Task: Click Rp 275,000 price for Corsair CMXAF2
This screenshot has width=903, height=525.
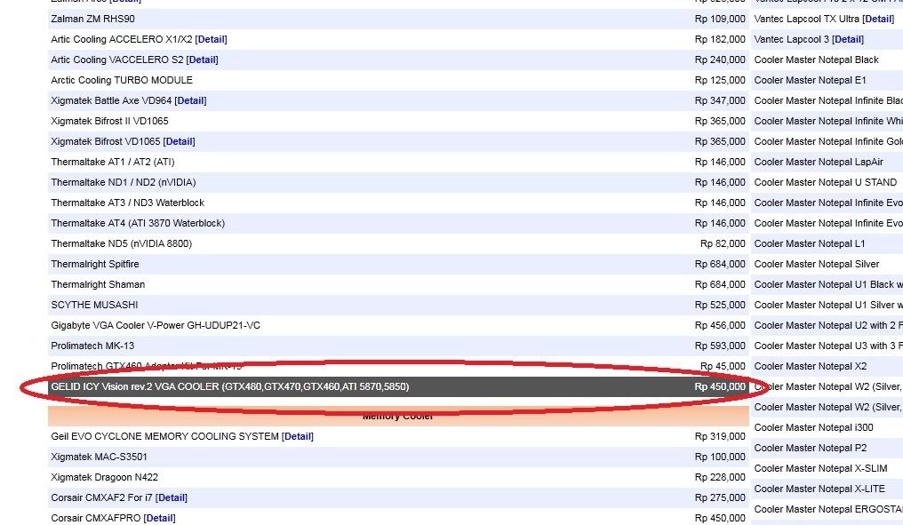Action: [x=720, y=498]
